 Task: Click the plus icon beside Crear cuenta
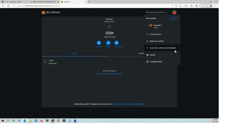pyautogui.click(x=147, y=34)
